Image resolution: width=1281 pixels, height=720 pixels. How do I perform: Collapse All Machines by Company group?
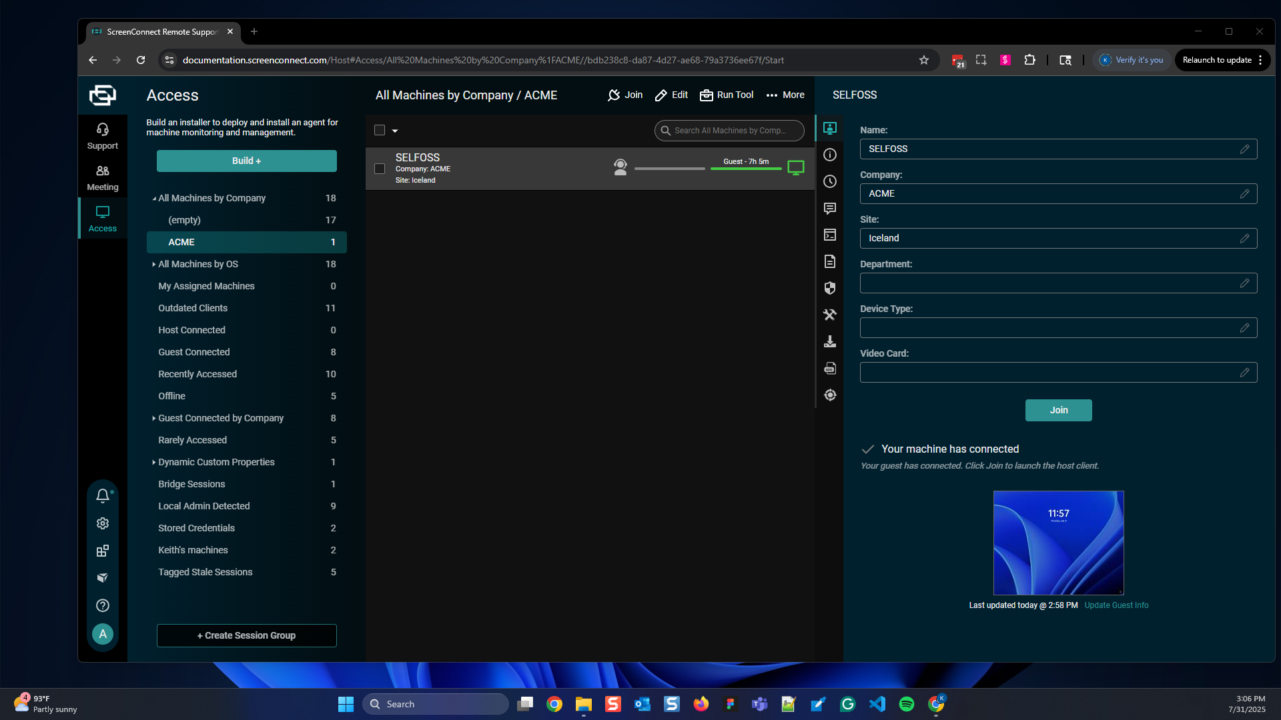pos(154,199)
